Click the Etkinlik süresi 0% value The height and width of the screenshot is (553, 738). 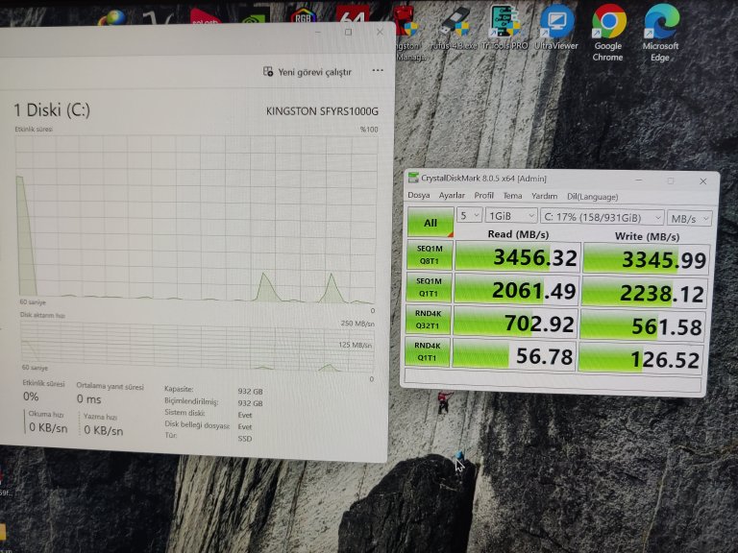31,397
